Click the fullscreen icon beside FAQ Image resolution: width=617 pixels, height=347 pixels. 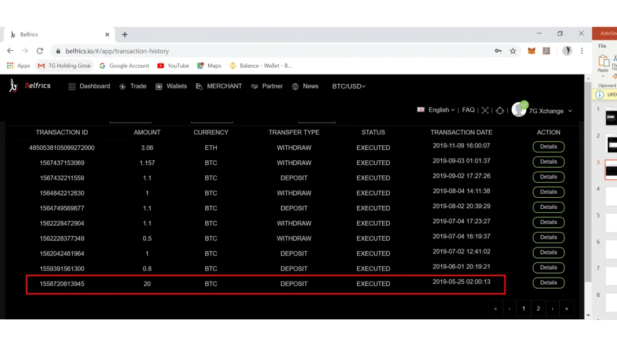(485, 110)
